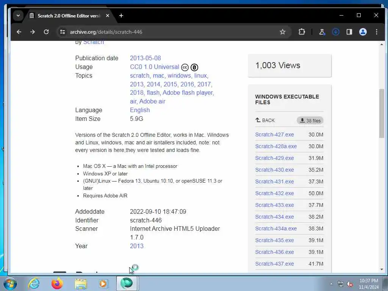The width and height of the screenshot is (388, 291).
Task: Reload the archive.org page
Action: pyautogui.click(x=46, y=32)
